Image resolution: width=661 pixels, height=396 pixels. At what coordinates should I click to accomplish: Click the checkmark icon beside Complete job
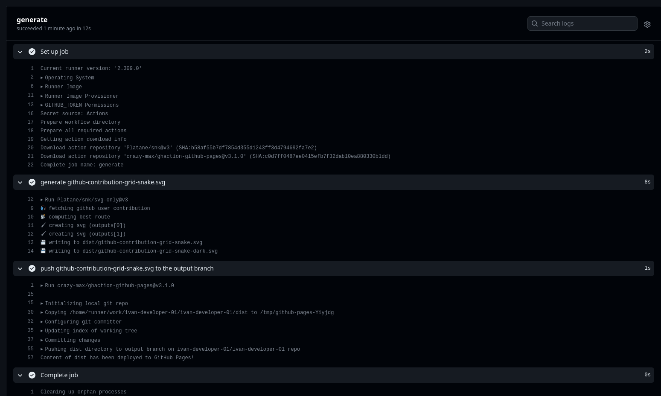[x=32, y=375]
